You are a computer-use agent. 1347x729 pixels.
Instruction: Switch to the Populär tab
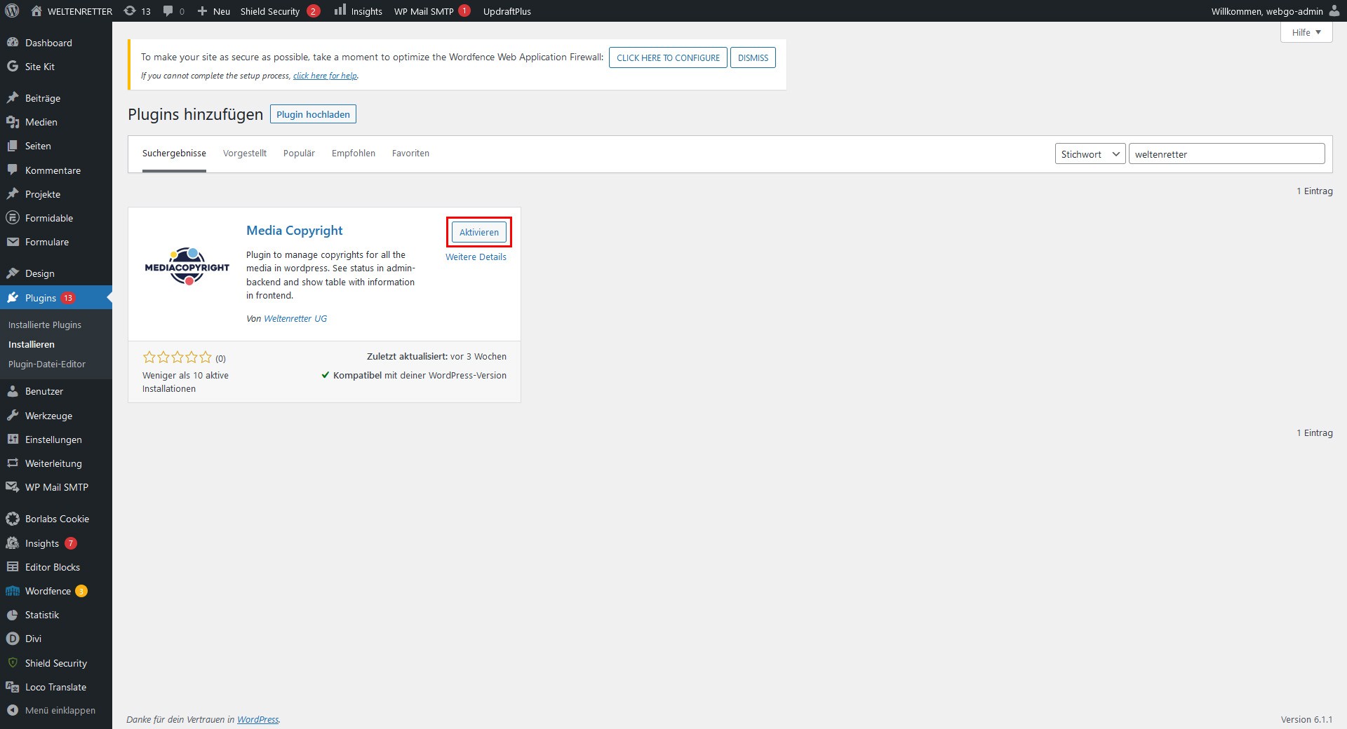tap(299, 154)
